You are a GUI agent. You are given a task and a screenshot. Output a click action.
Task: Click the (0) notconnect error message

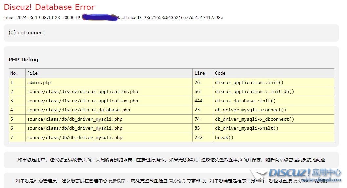click(26, 33)
